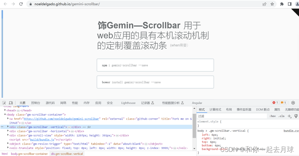Expand the github-corner anchor node
Image resolution: width=299 pixels, height=156 pixels.
pos(8,119)
